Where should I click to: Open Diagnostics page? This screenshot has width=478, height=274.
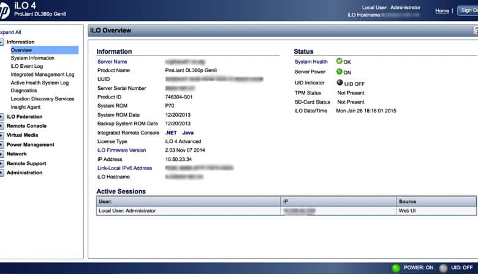24,91
